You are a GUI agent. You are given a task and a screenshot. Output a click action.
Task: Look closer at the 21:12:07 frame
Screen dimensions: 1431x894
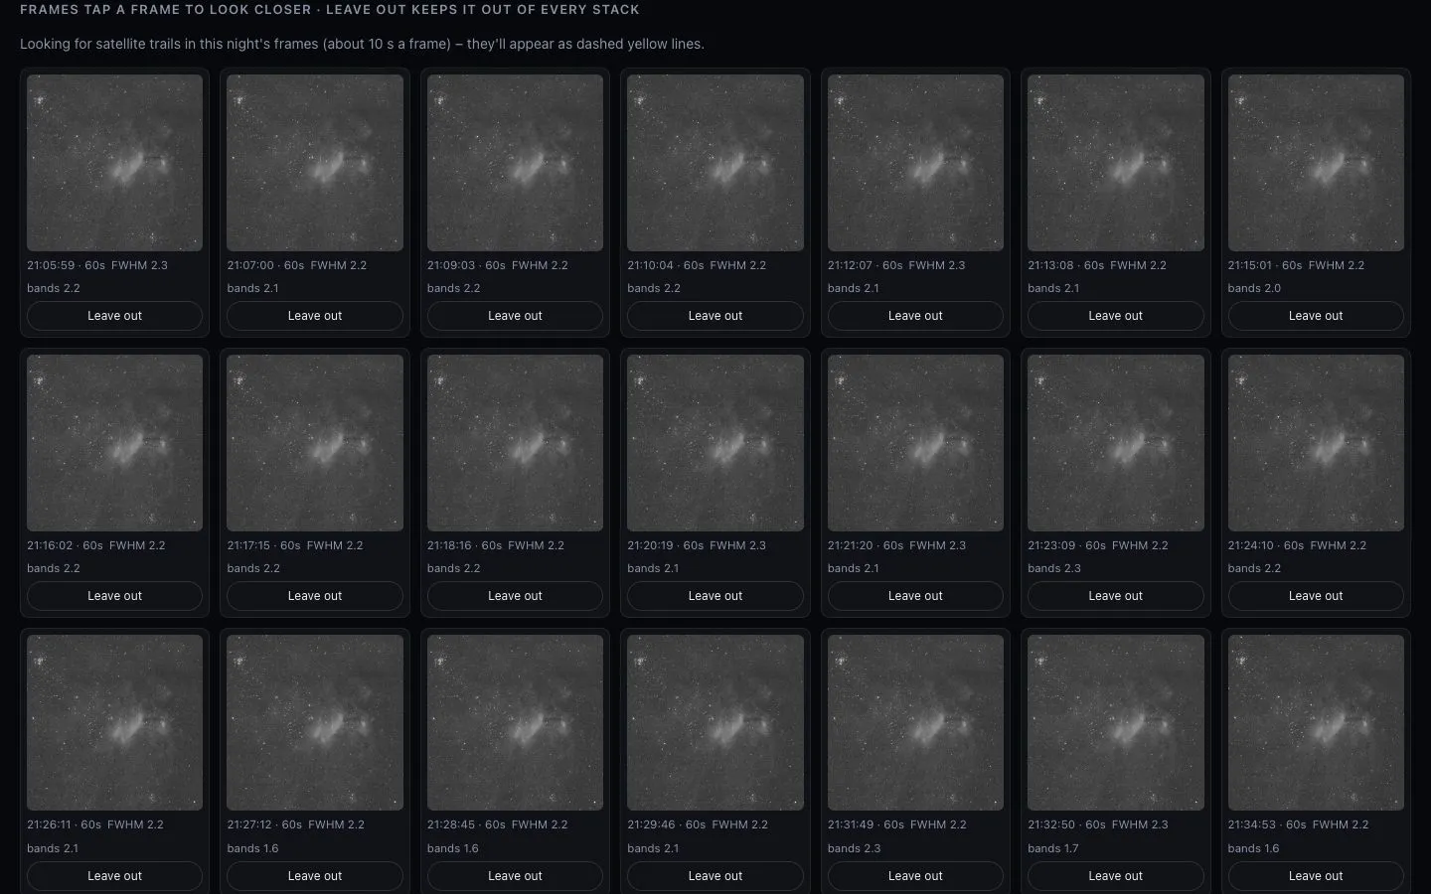point(915,163)
